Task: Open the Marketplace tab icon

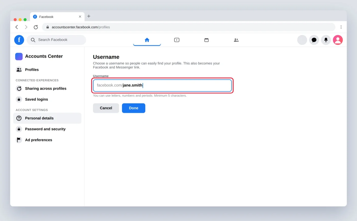Action: tap(207, 40)
